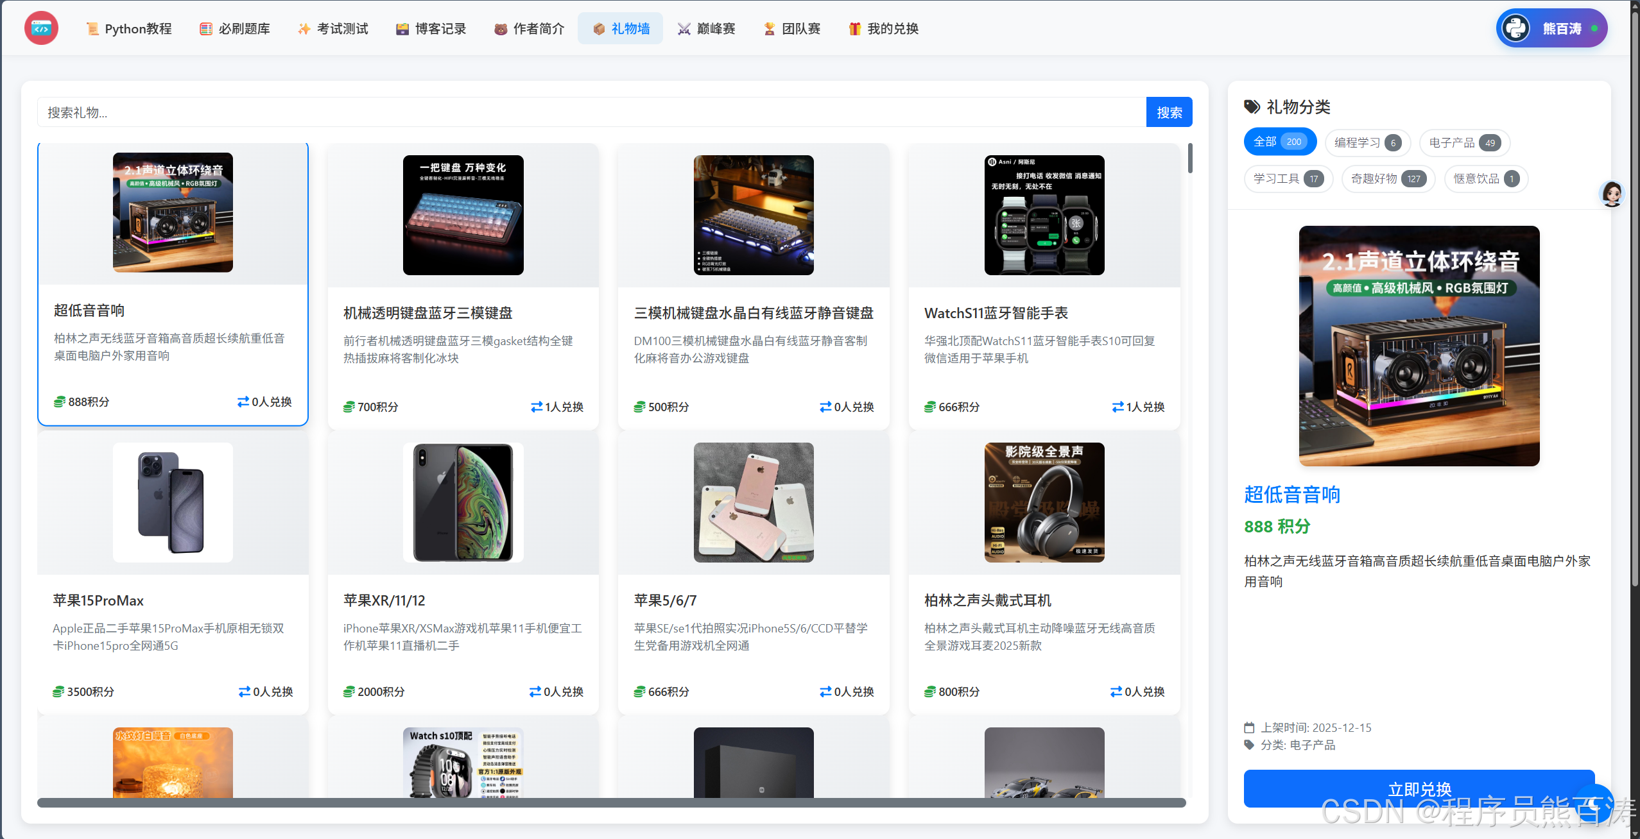Click the detail panel speaker image
This screenshot has height=839, width=1640.
click(1419, 346)
